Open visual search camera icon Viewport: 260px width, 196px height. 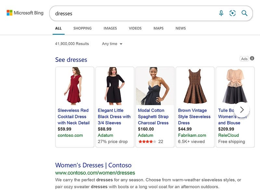coord(232,13)
